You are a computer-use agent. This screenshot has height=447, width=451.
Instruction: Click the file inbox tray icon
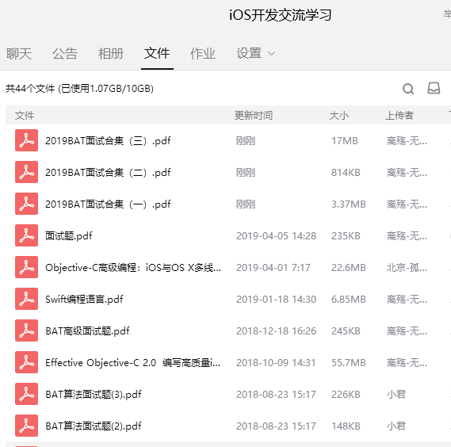pos(434,88)
